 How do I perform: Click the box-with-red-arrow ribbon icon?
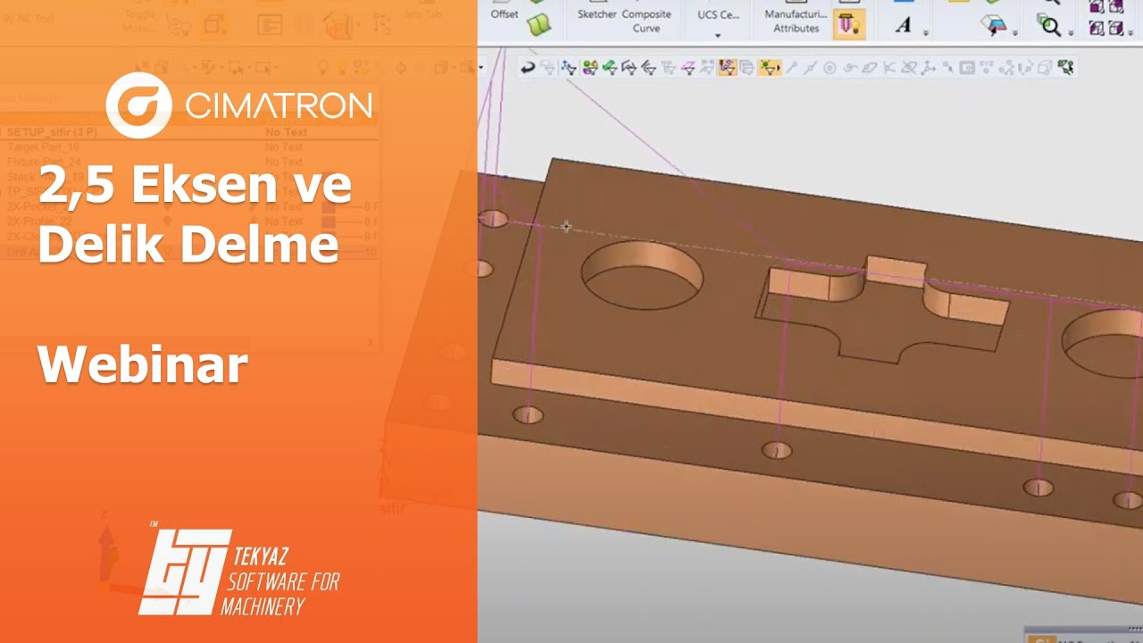click(993, 25)
